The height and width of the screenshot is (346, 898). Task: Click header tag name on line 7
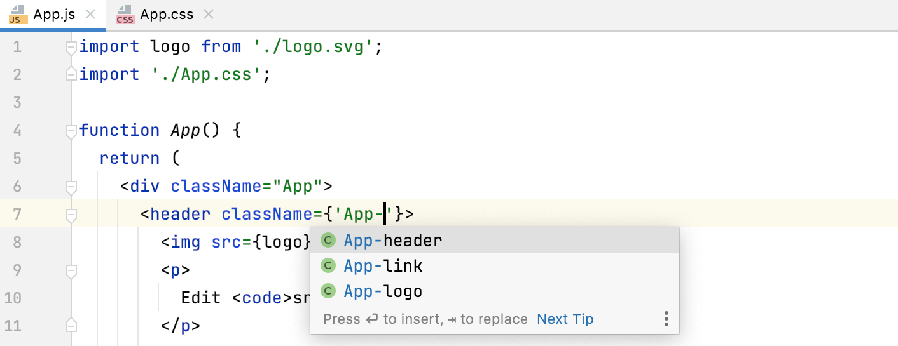point(181,215)
